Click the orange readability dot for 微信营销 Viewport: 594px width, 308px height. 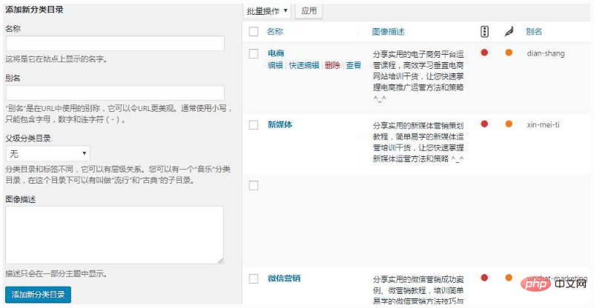coord(509,278)
